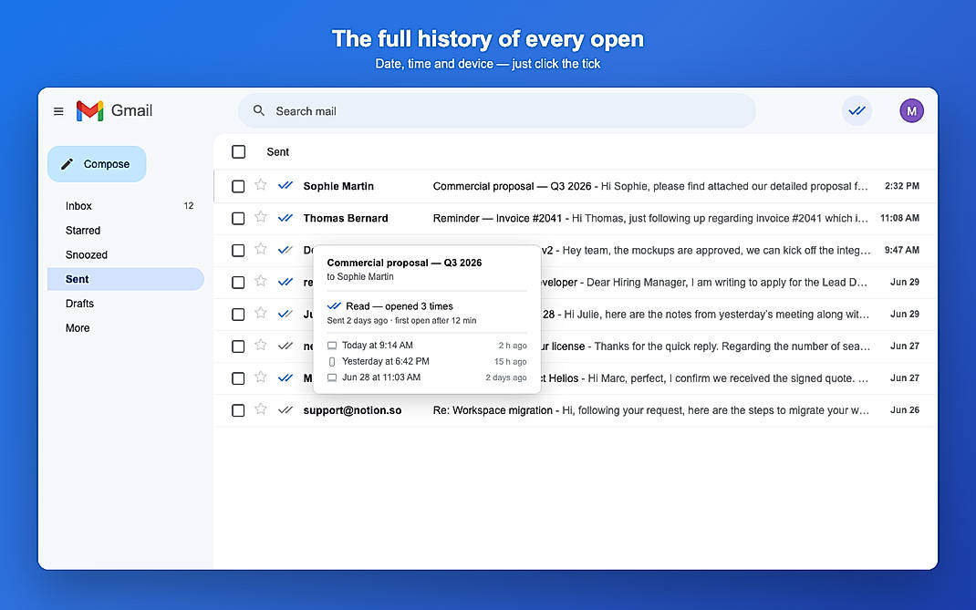Click the Compose button

coord(97,164)
